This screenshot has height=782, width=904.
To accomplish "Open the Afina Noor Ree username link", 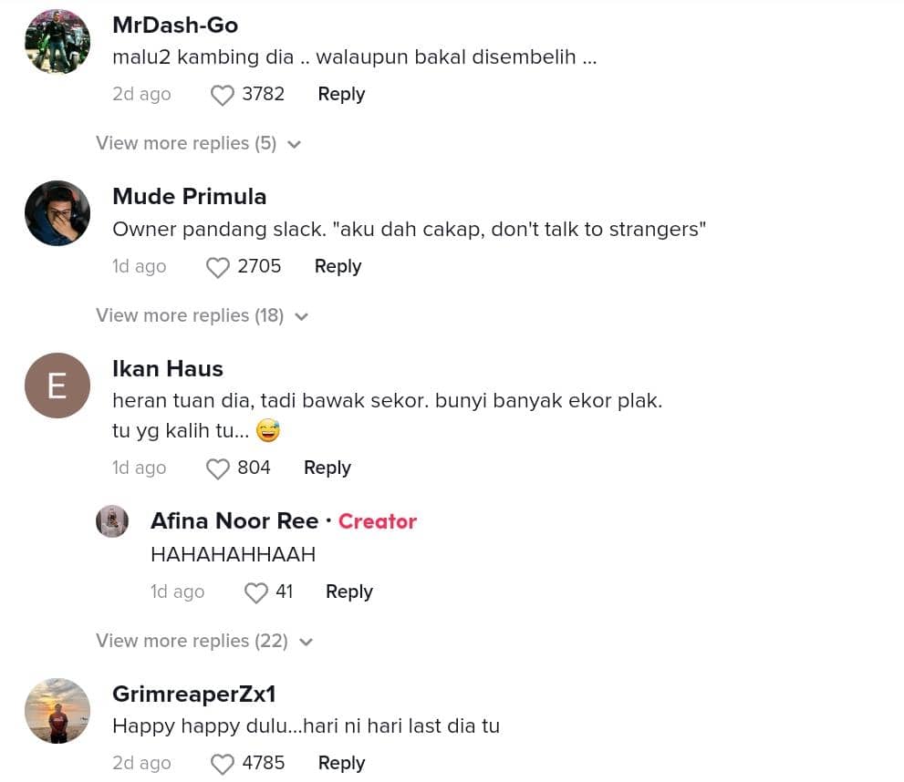I will point(234,521).
